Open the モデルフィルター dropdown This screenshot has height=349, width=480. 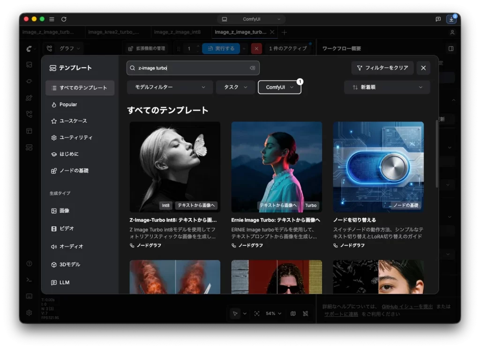[170, 87]
